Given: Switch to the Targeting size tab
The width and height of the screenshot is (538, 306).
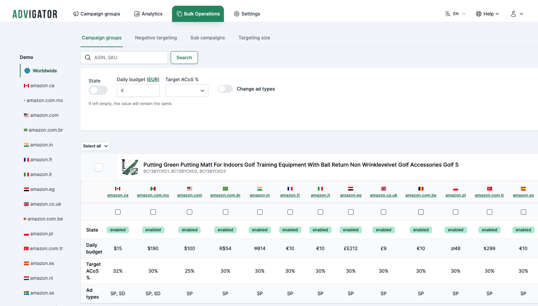Looking at the screenshot, I should pos(254,38).
